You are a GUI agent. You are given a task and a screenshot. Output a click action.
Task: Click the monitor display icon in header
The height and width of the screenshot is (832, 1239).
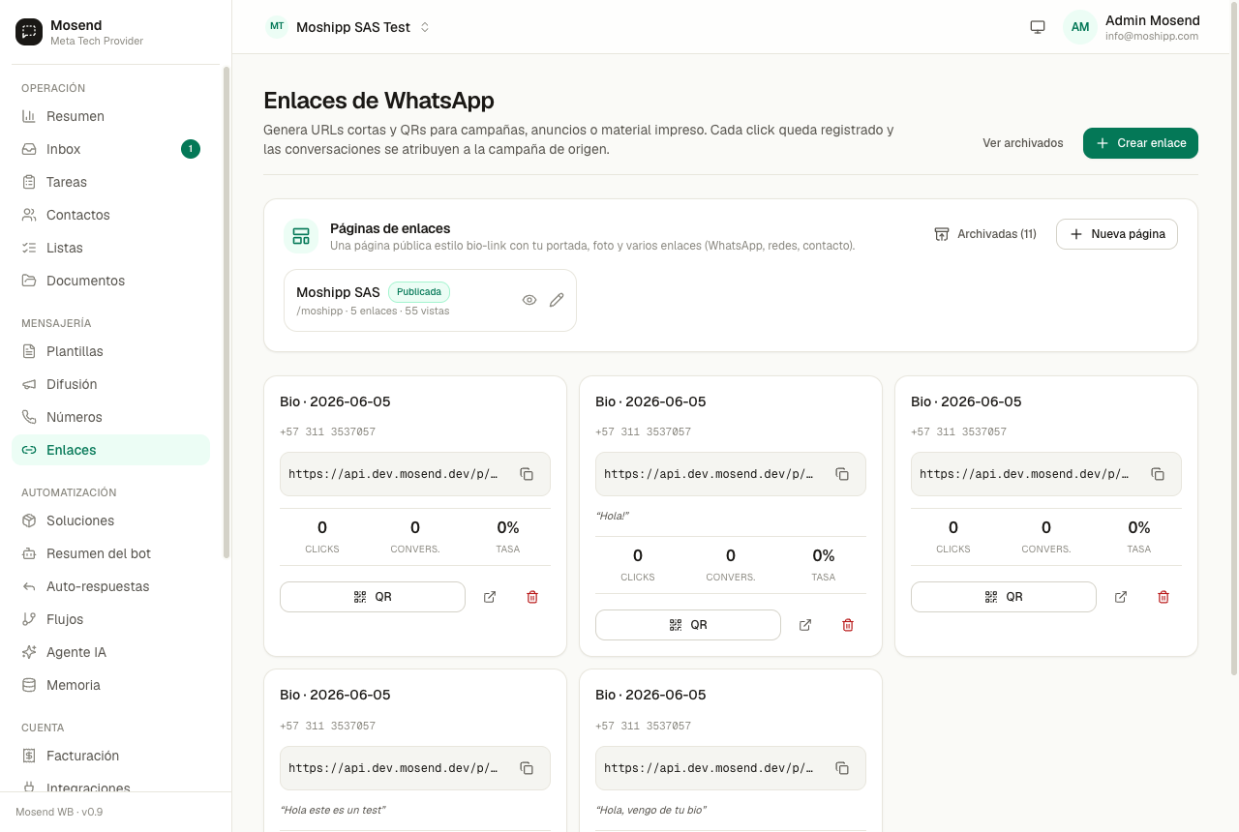coord(1038,27)
